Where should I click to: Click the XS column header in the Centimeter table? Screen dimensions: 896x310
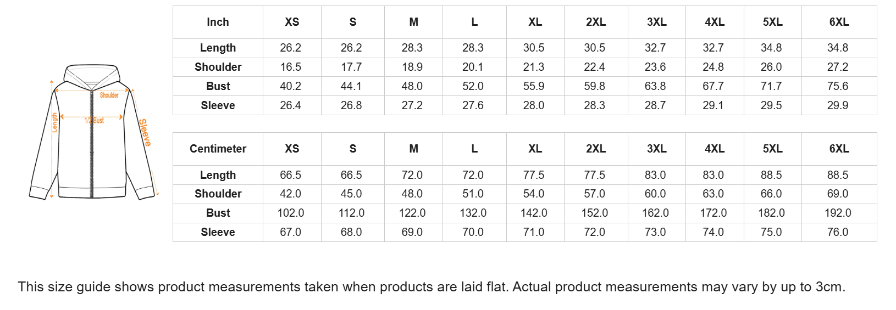click(292, 149)
